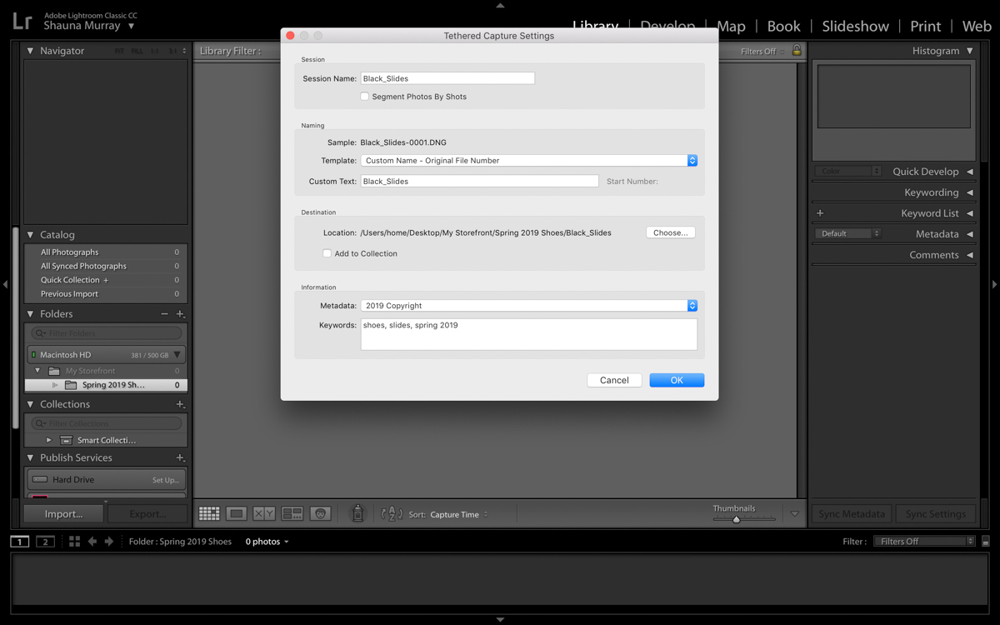This screenshot has height=625, width=1000.
Task: Click the filter lock icon
Action: [797, 51]
